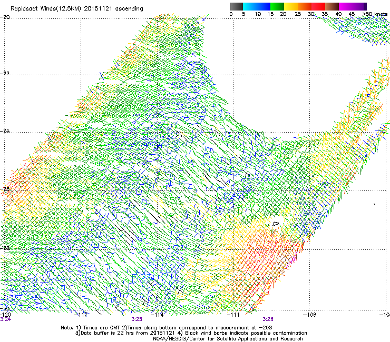Viewport: 390px width, 342px height.
Task: Select the brown 35-40 knots color segment
Action: (332, 6)
